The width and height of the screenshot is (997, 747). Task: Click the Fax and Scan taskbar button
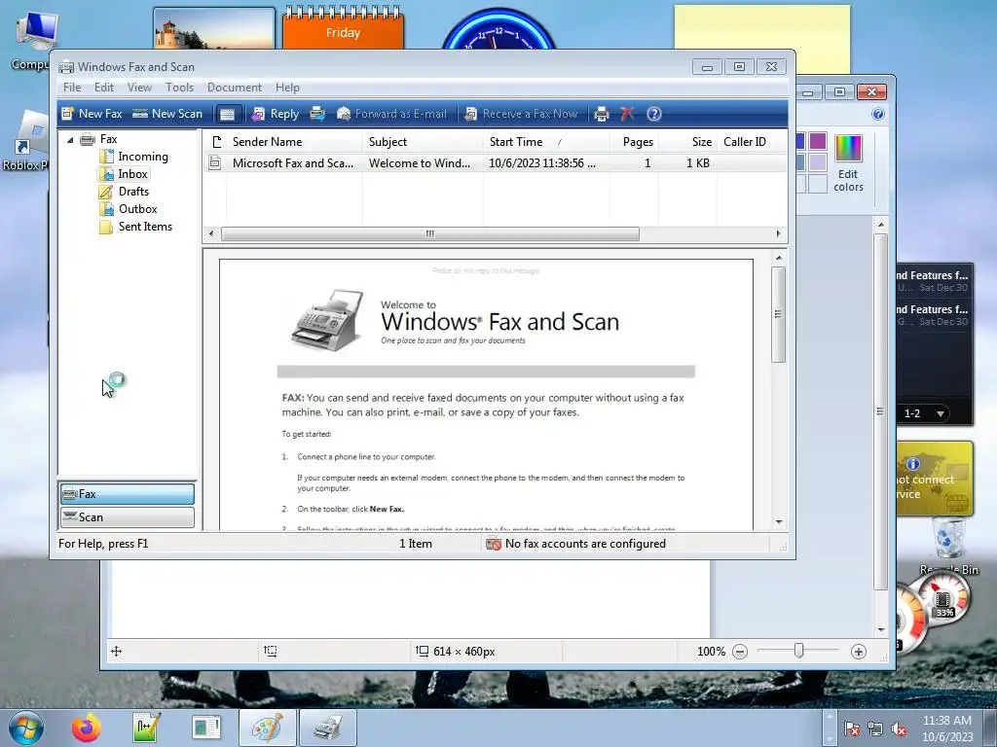tap(327, 728)
